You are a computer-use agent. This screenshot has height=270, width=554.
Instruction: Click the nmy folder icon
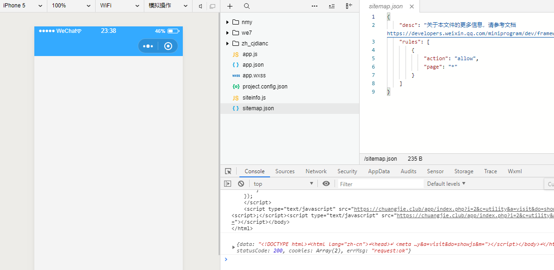pos(236,22)
